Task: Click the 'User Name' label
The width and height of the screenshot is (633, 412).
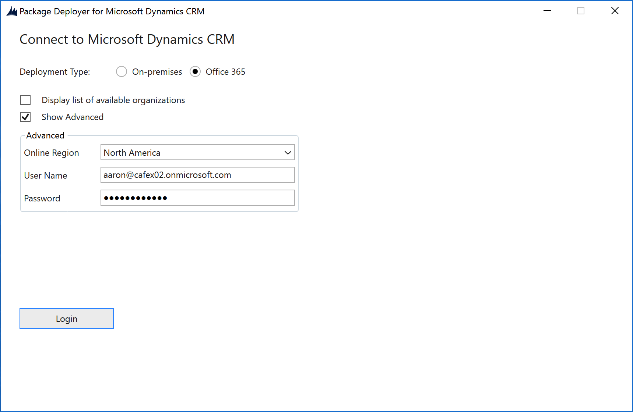Action: pos(46,176)
